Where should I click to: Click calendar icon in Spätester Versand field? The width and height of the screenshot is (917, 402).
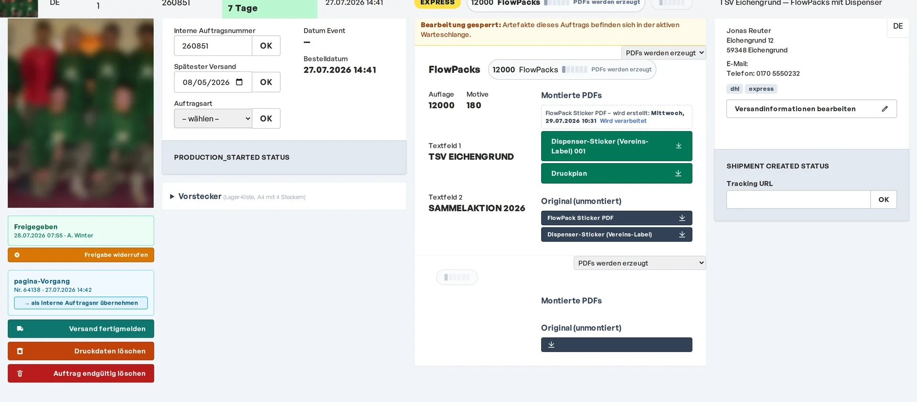239,82
